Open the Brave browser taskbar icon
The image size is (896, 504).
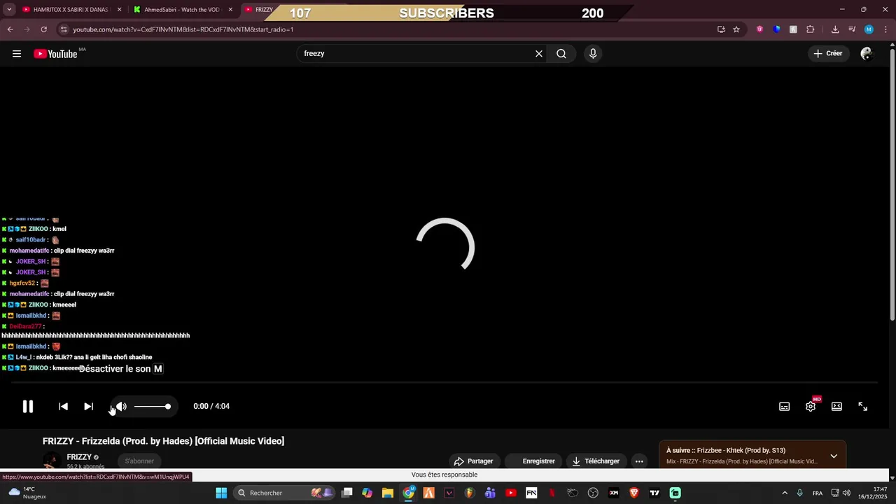[634, 493]
